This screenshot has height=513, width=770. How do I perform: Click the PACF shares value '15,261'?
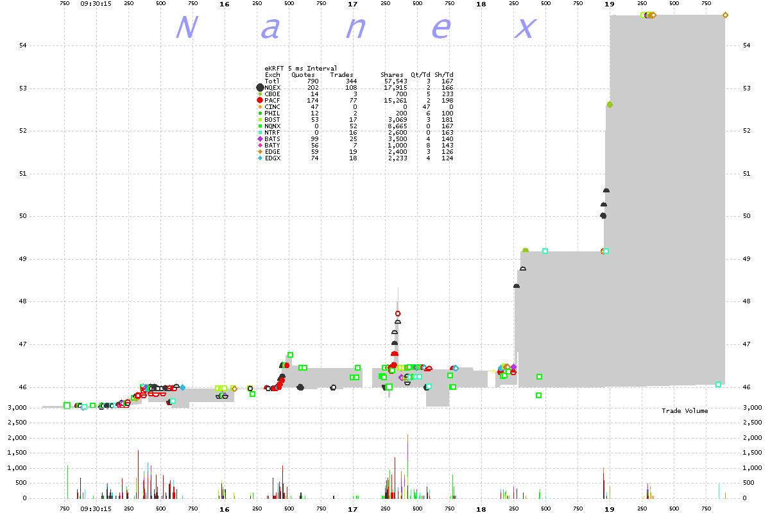[395, 101]
